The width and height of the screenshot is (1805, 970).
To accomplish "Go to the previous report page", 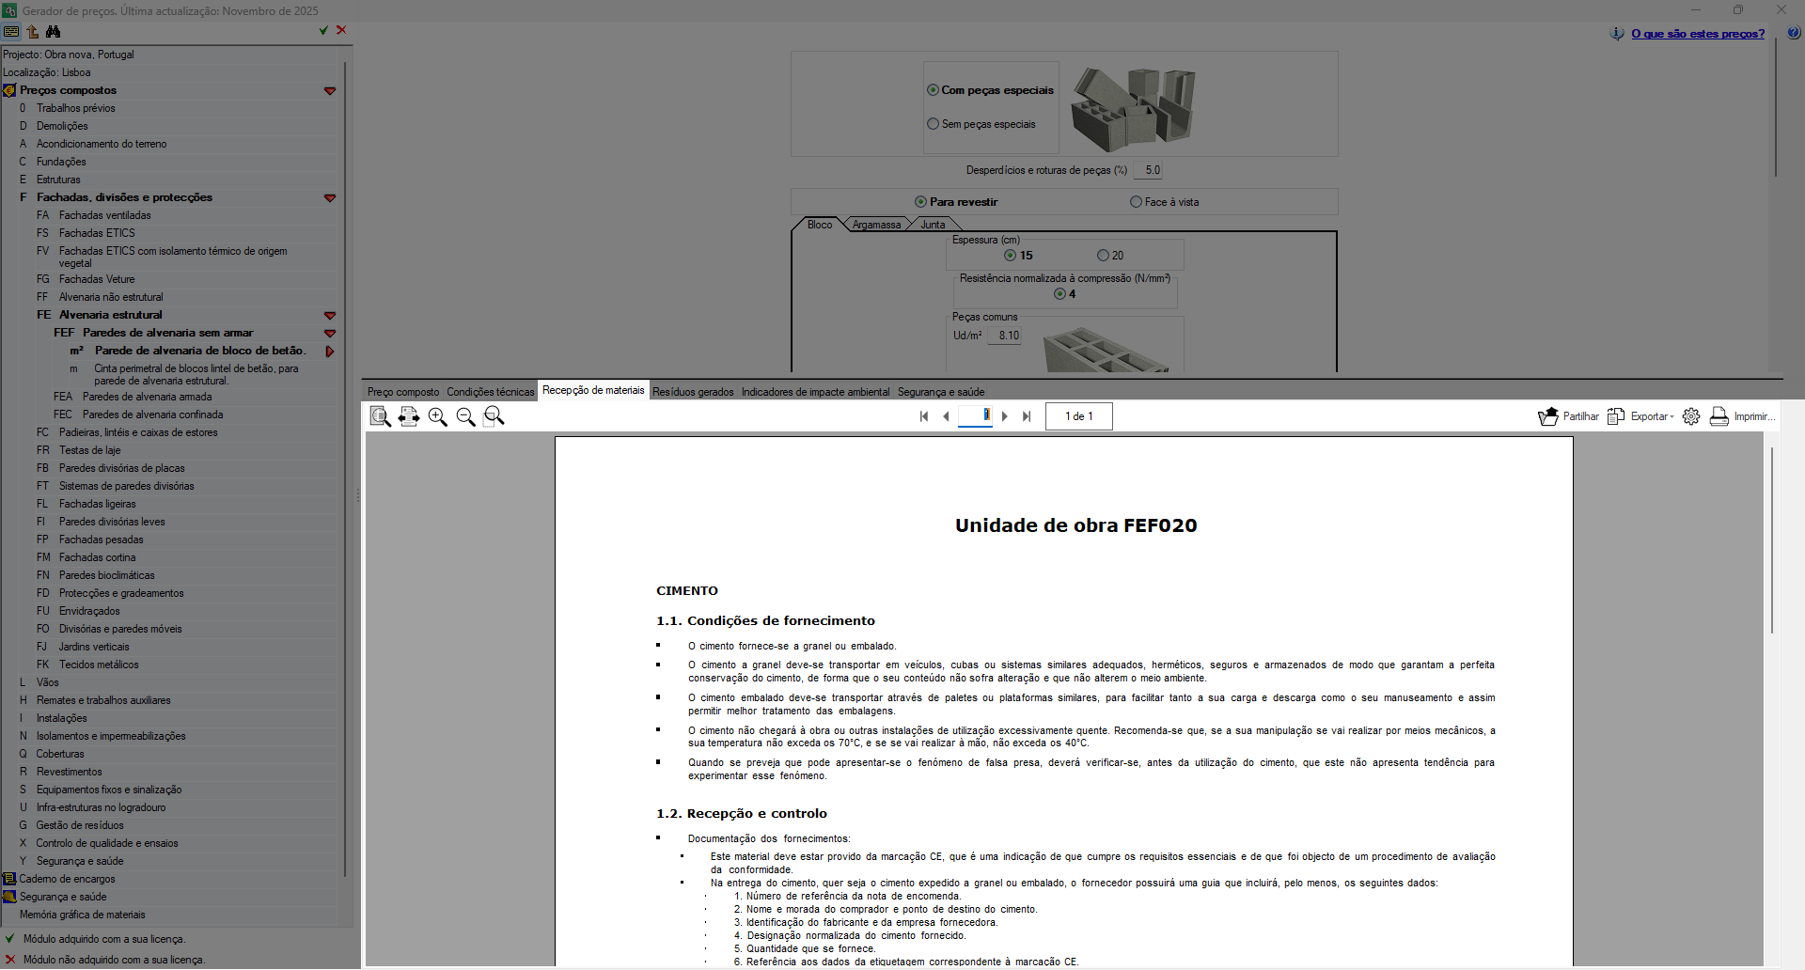I will (x=946, y=416).
